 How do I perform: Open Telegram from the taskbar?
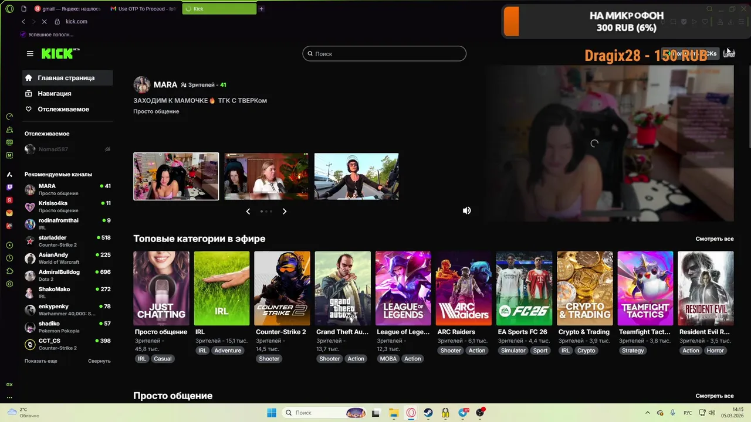(463, 413)
